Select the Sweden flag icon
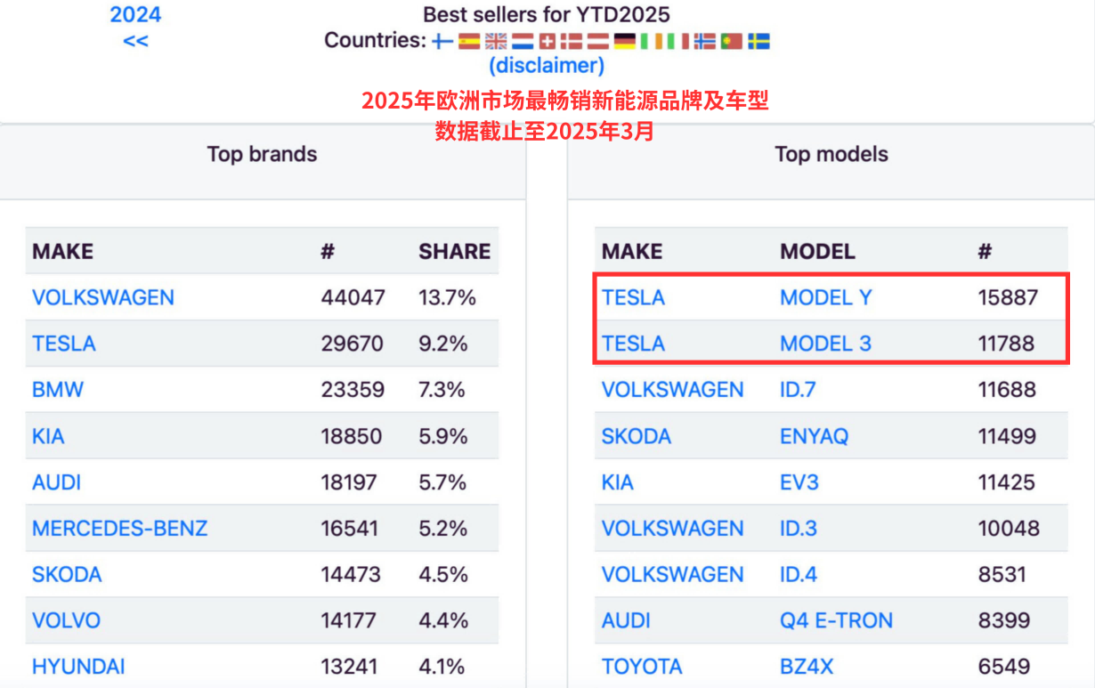1095x688 pixels. point(758,41)
